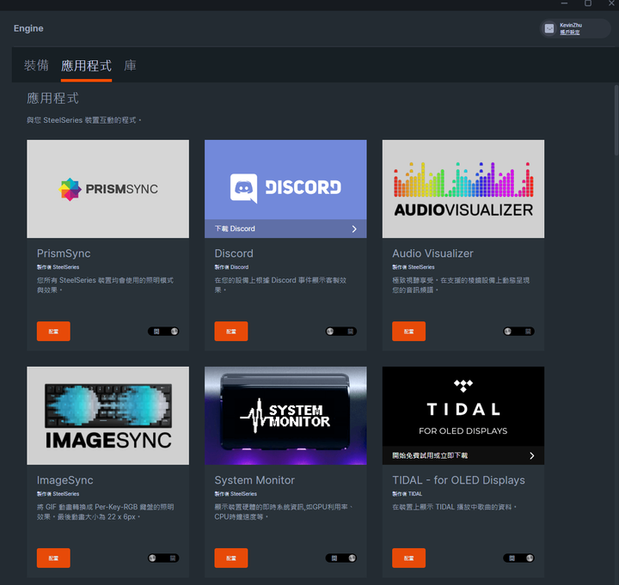The width and height of the screenshot is (619, 585).
Task: Click the TIDAL free trial download link
Action: pos(430,455)
